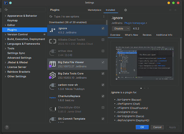Select Keymap in settings tree
The image size is (184, 134).
coord(12,20)
